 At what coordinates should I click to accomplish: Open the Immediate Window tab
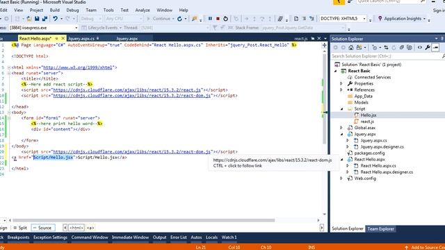130,237
